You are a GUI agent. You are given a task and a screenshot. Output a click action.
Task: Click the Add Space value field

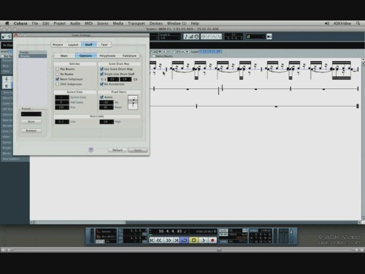62,102
